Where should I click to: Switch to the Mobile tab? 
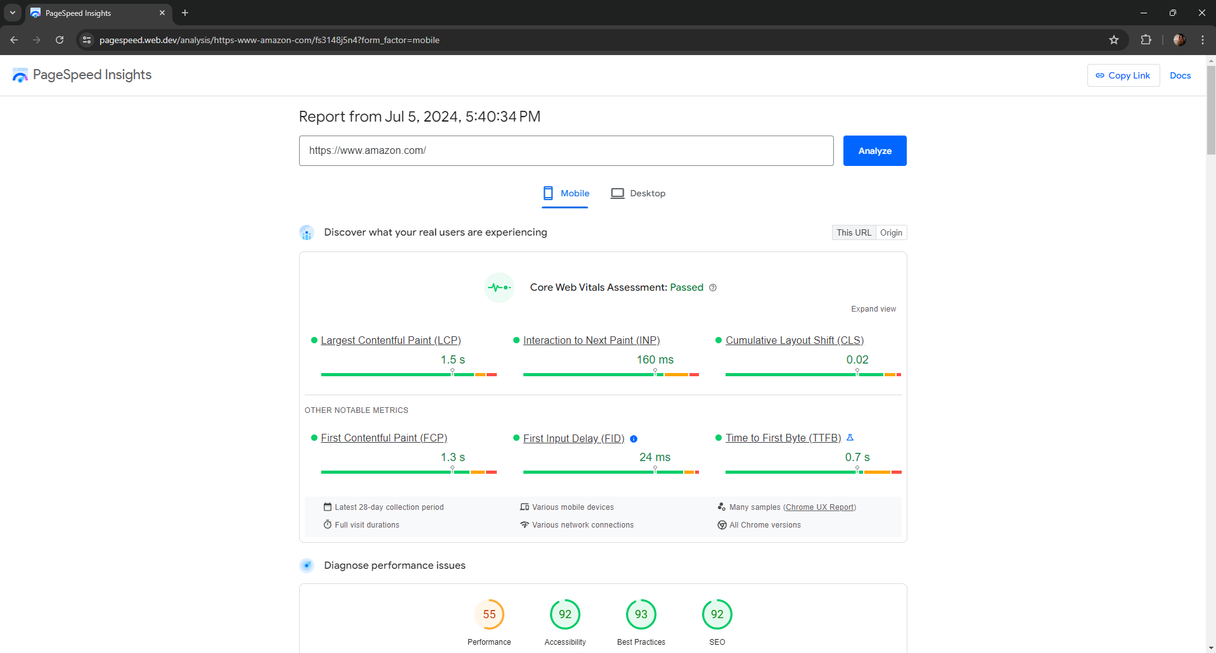[x=565, y=193]
